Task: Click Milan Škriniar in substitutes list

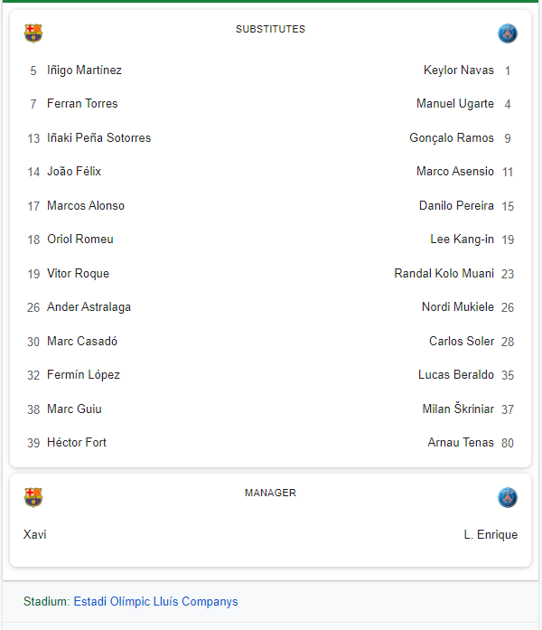Action: pos(458,409)
